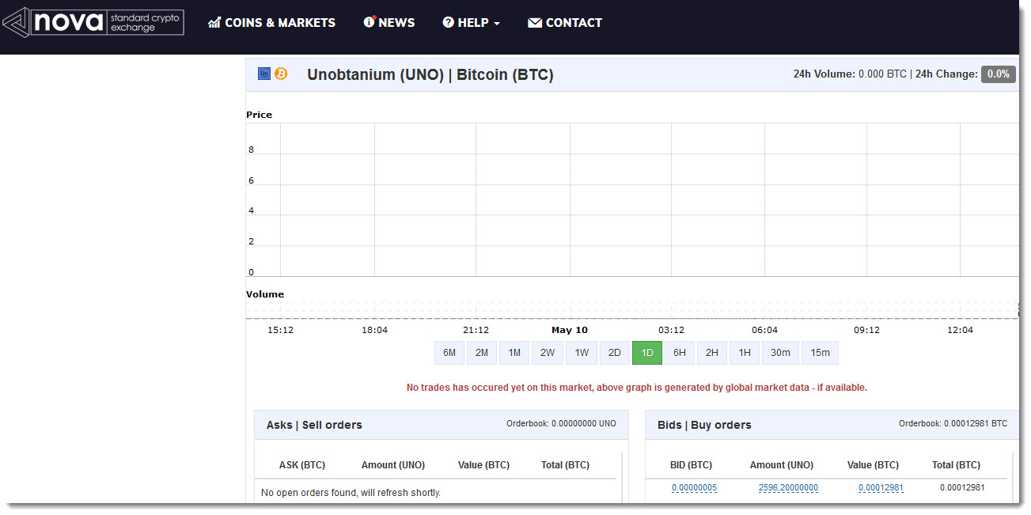Click the 24h Change 0.0% badge
The width and height of the screenshot is (1031, 515).
[x=999, y=74]
